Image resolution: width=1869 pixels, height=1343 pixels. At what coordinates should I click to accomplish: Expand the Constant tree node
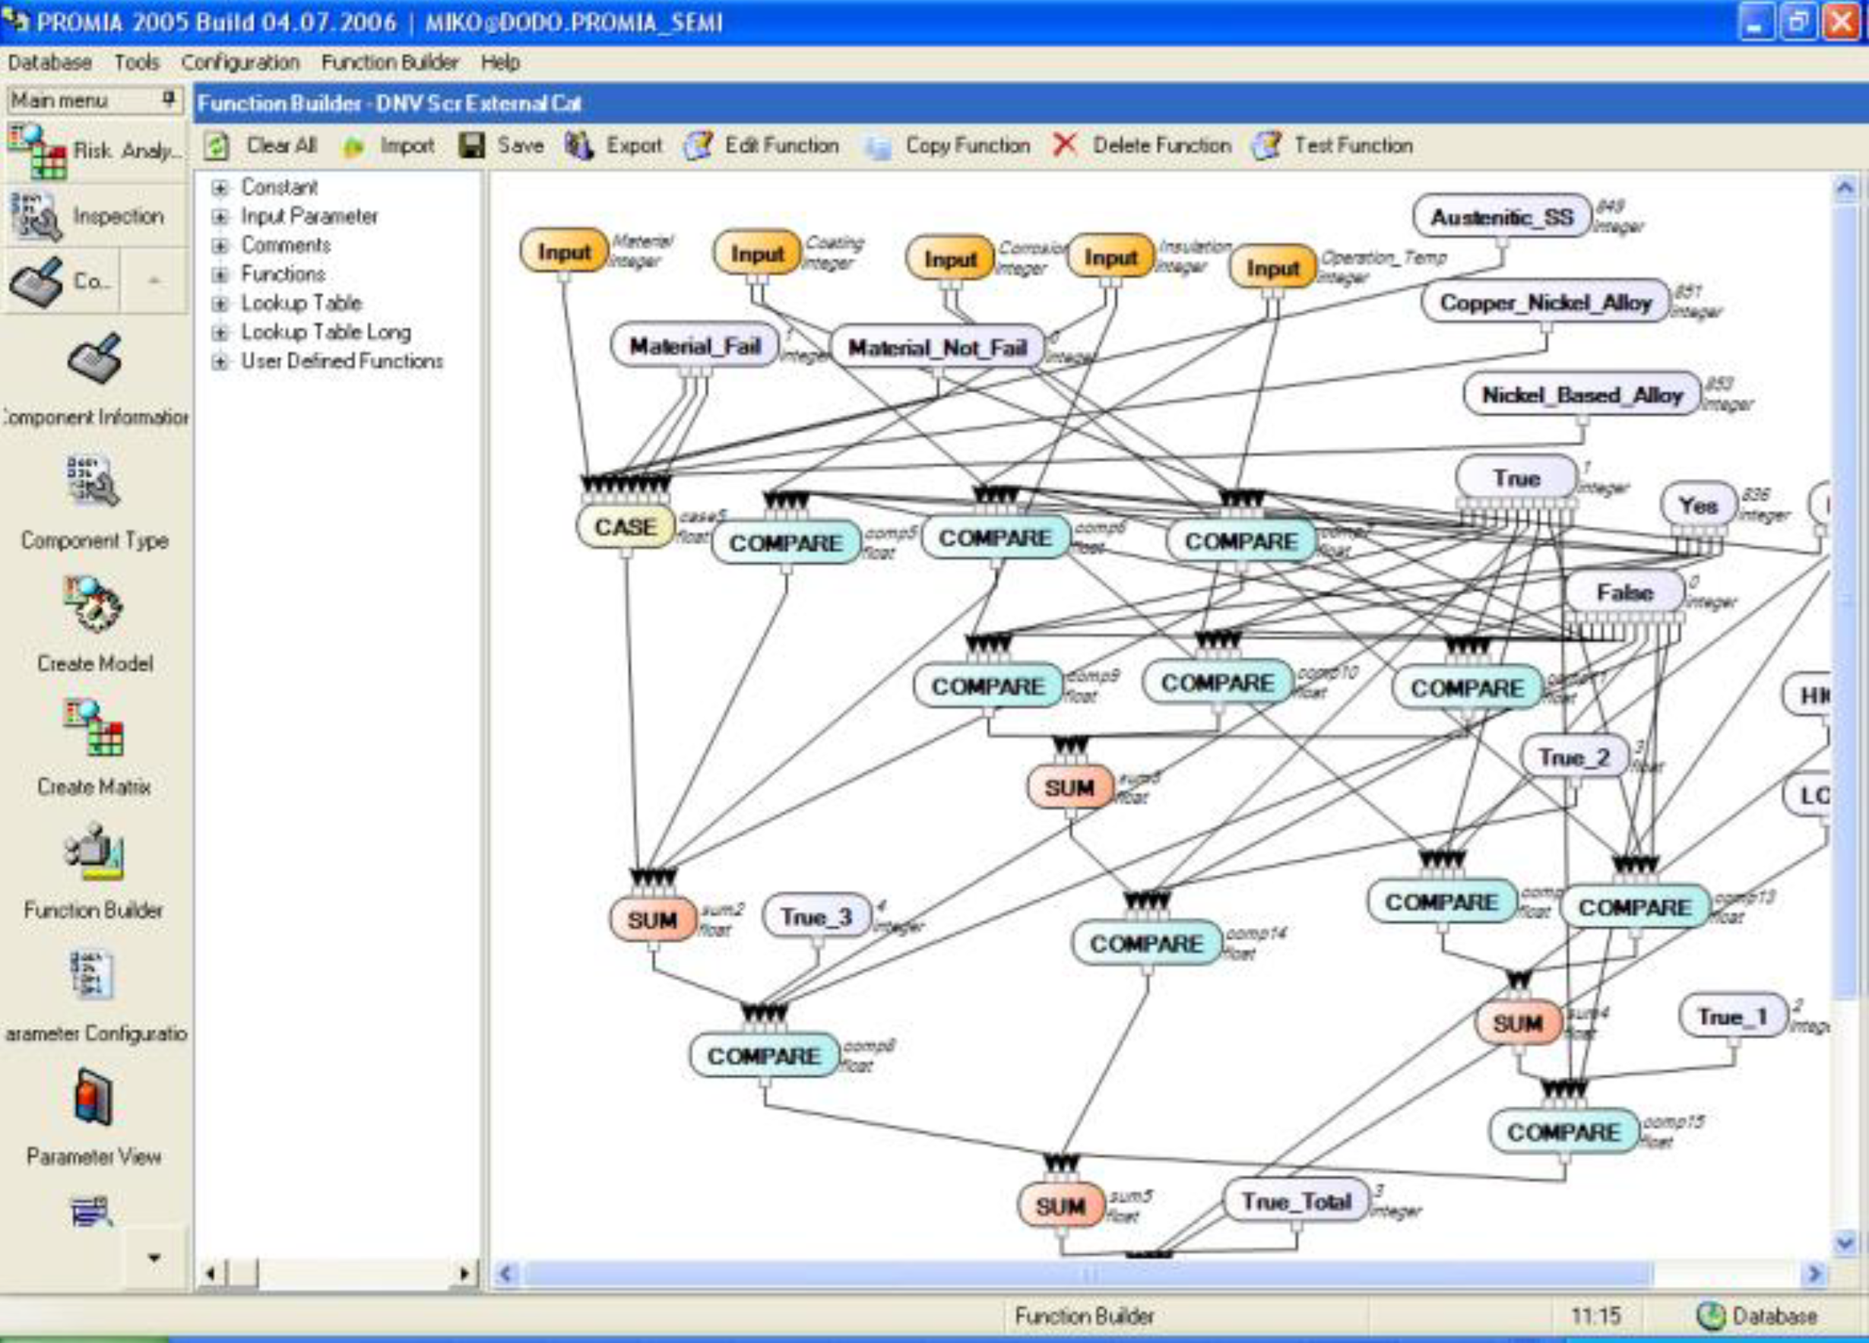tap(219, 188)
